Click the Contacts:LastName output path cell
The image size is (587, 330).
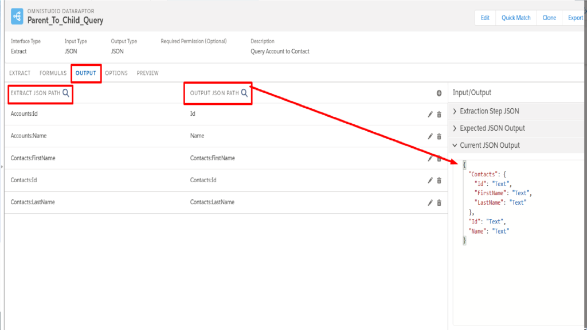coord(212,202)
